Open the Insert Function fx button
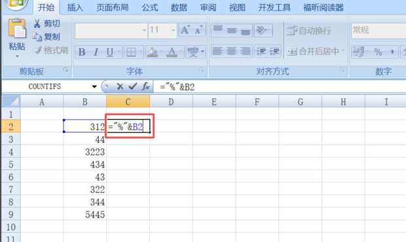The width and height of the screenshot is (406, 242). [145, 86]
